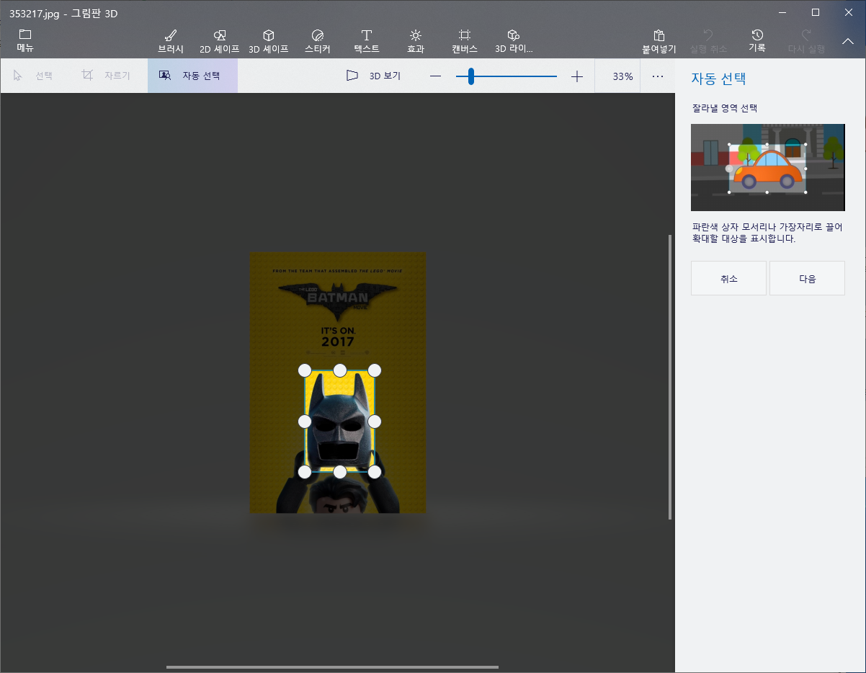
Task: Click the 취소 cancel button
Action: coord(728,279)
